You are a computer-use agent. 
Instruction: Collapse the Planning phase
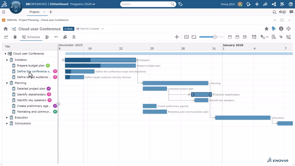tap(7, 83)
